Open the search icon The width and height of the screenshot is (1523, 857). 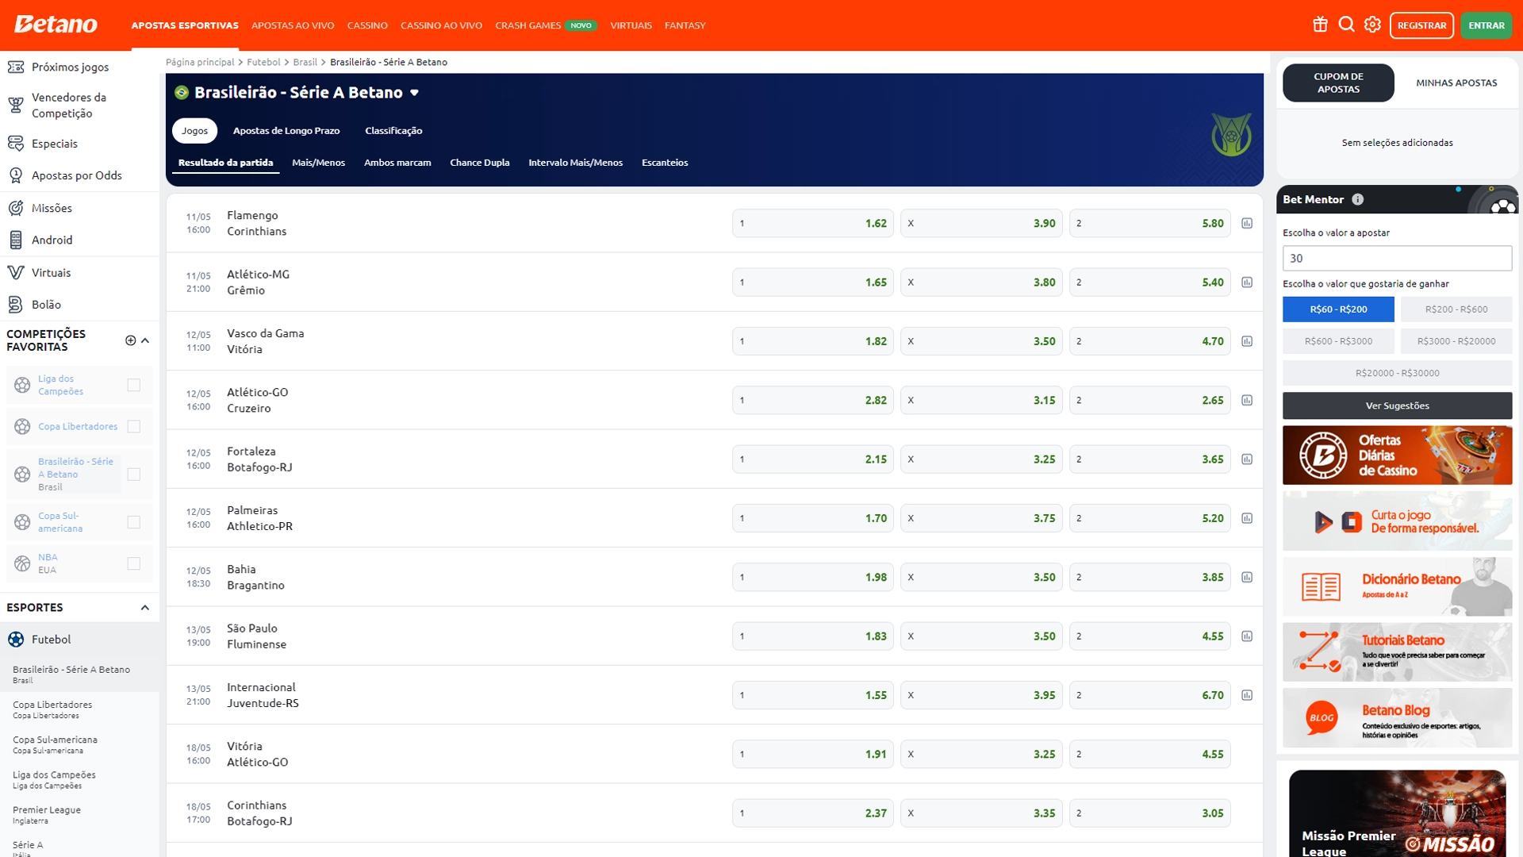pyautogui.click(x=1348, y=25)
